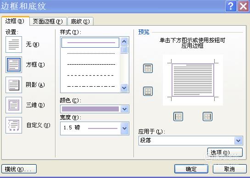This screenshot has height=178, width=250.
Task: Open the 宽度 width dropdown arrow
Action: [x=124, y=128]
